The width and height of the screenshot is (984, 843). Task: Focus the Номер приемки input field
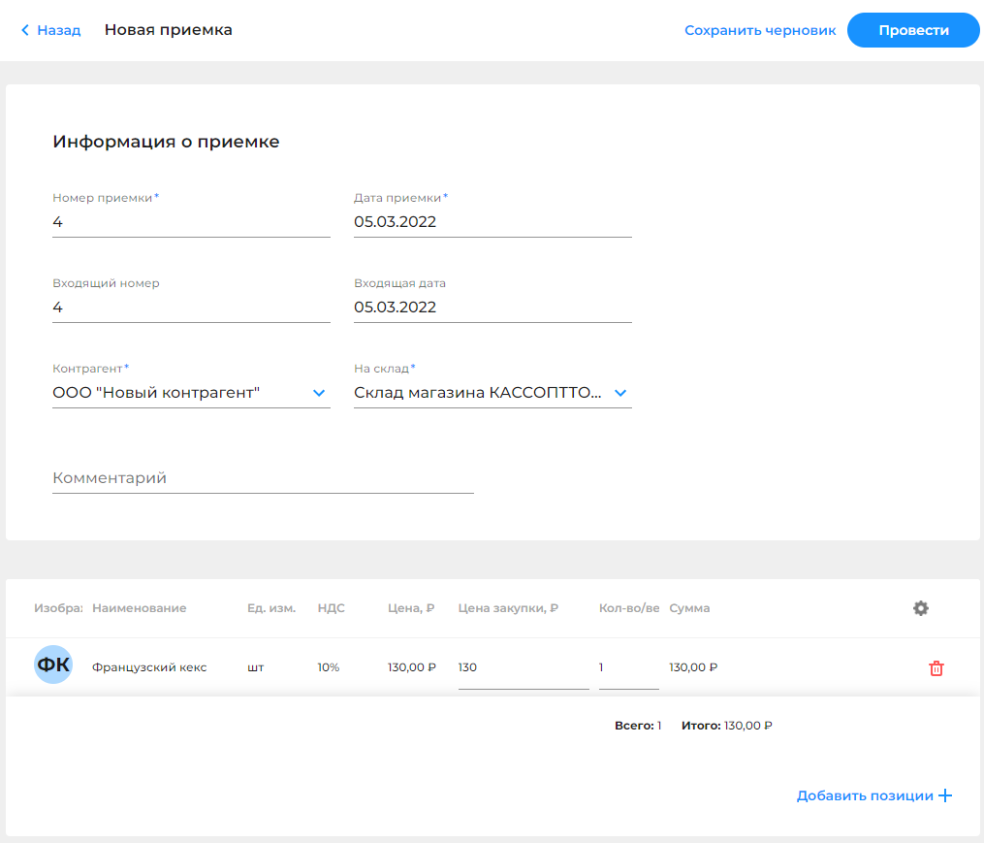(191, 222)
